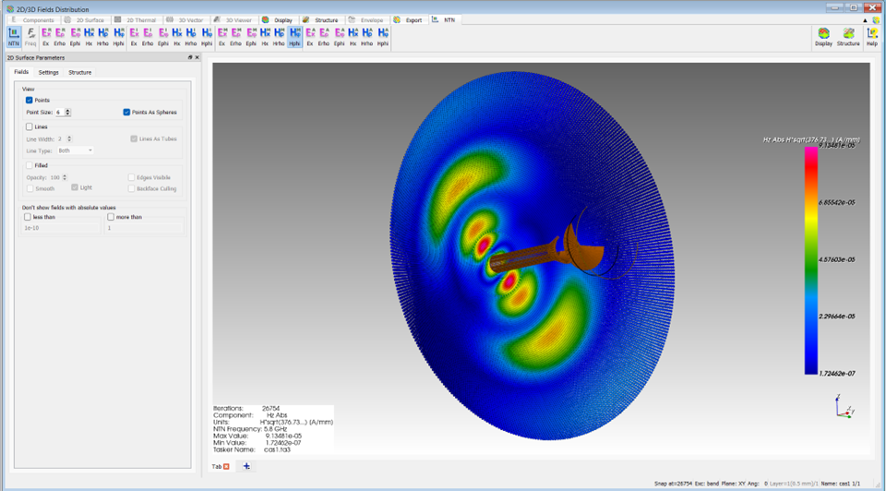Image resolution: width=886 pixels, height=491 pixels.
Task: Open Help from the toolbar
Action: 872,37
